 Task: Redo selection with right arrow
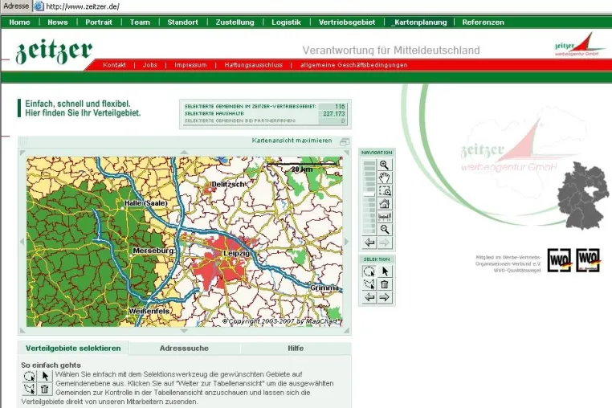click(x=385, y=297)
